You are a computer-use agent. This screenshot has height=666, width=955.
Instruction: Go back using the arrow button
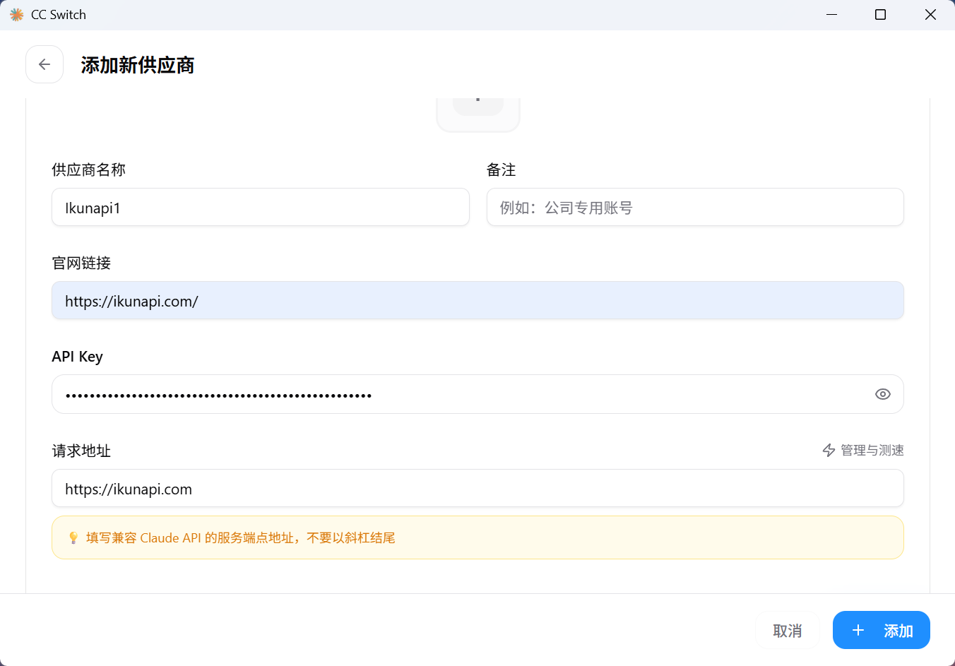coord(45,64)
